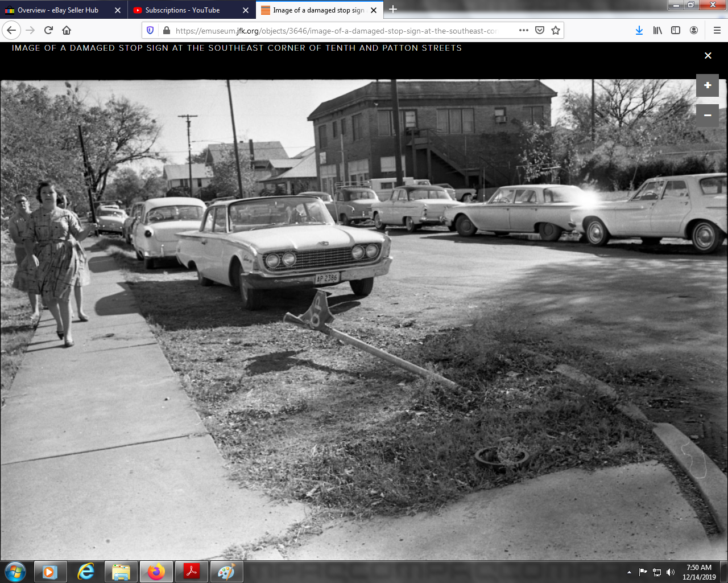Open Firefox account menu
Viewport: 728px width, 583px height.
pos(694,30)
